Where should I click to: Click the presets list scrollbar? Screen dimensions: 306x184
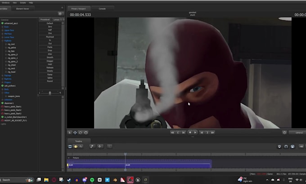[x=63, y=56]
